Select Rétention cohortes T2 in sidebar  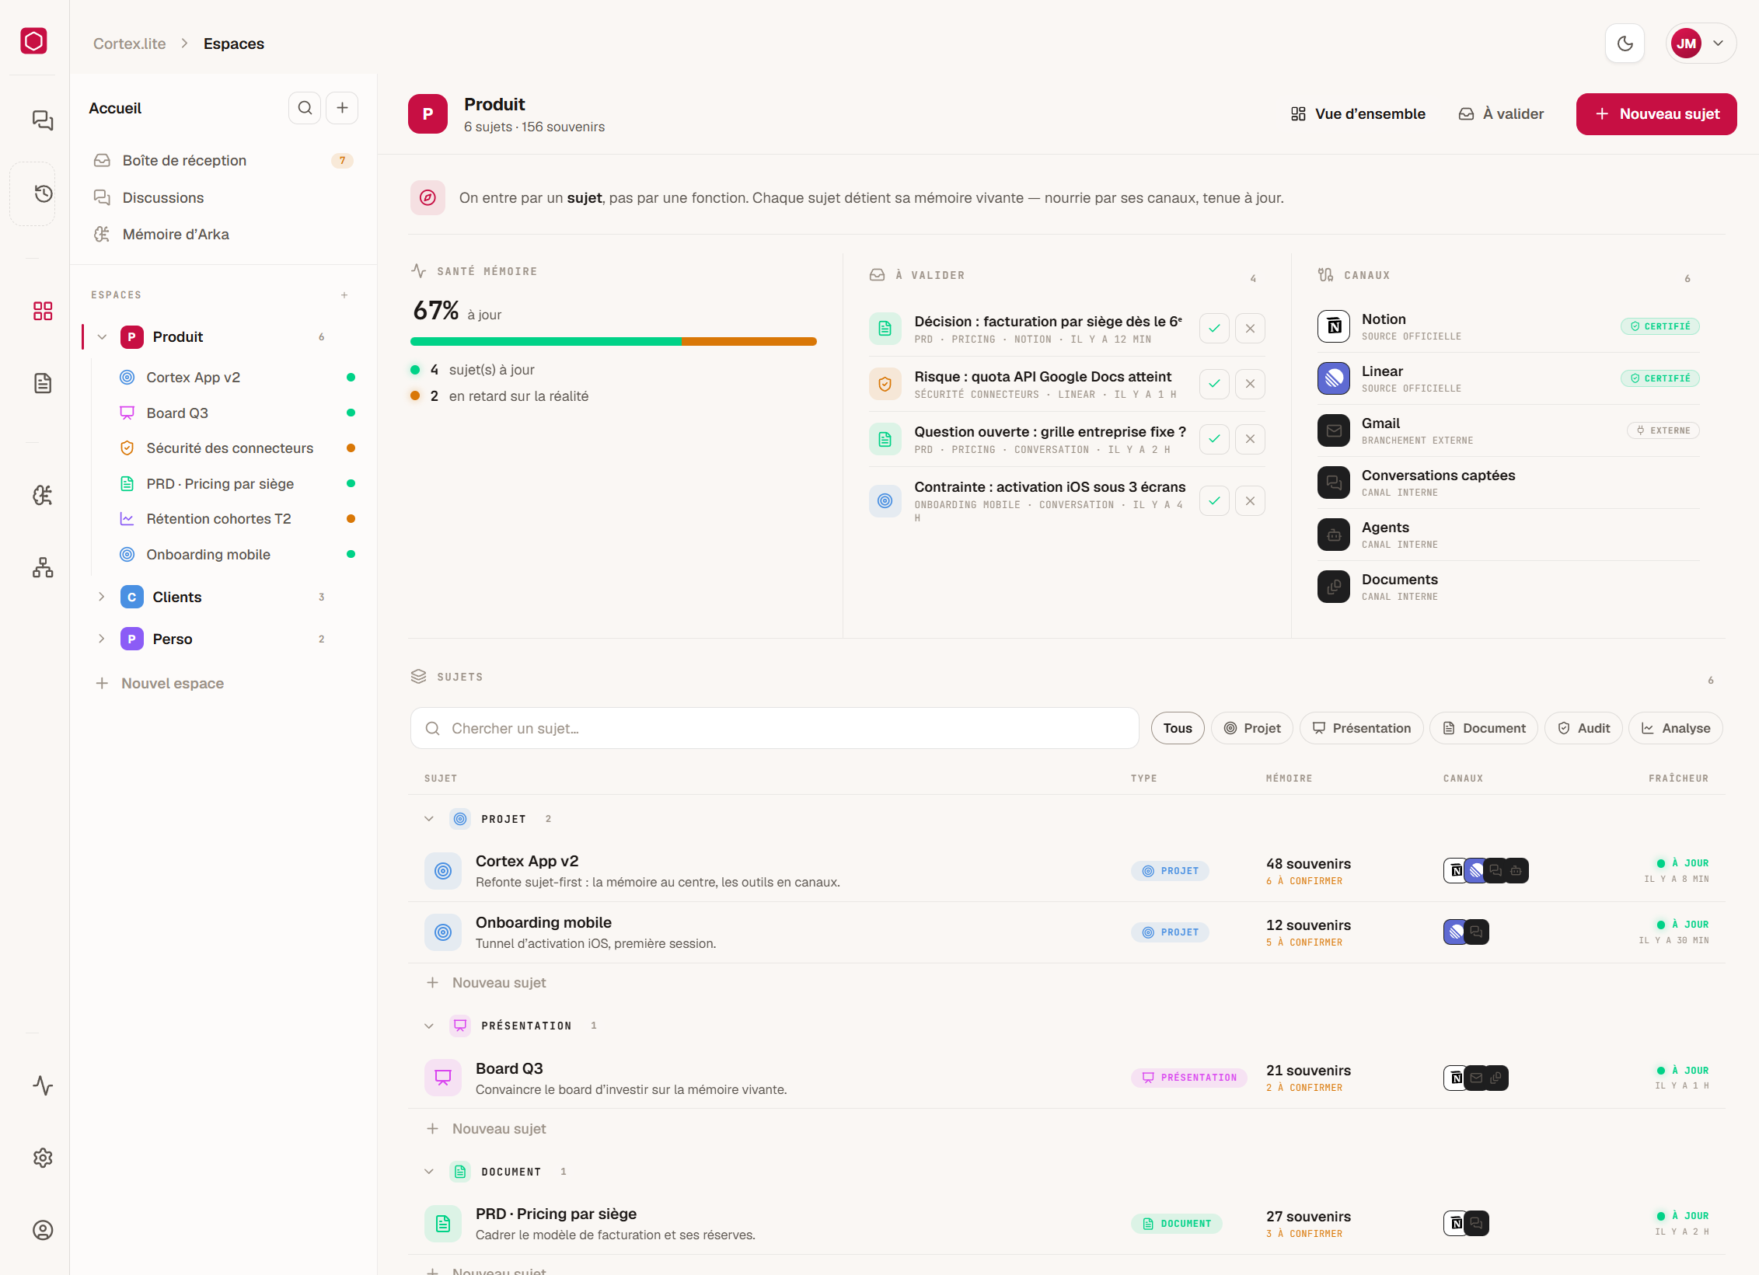[236, 518]
